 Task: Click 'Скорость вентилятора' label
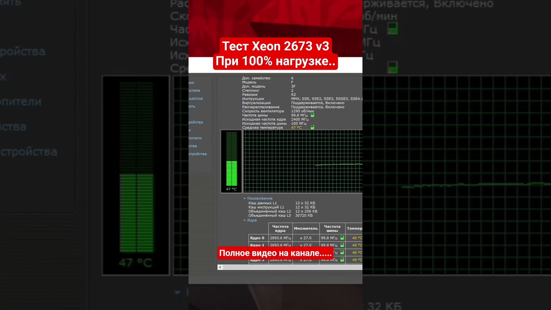[x=262, y=111]
